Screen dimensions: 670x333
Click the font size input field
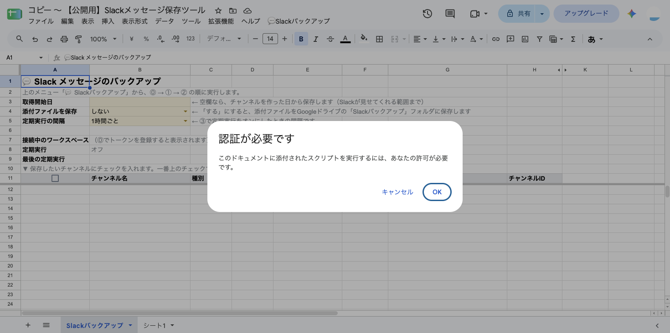coord(270,39)
